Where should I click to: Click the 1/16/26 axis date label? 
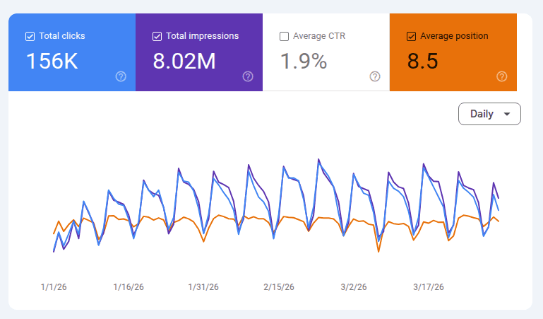point(129,287)
